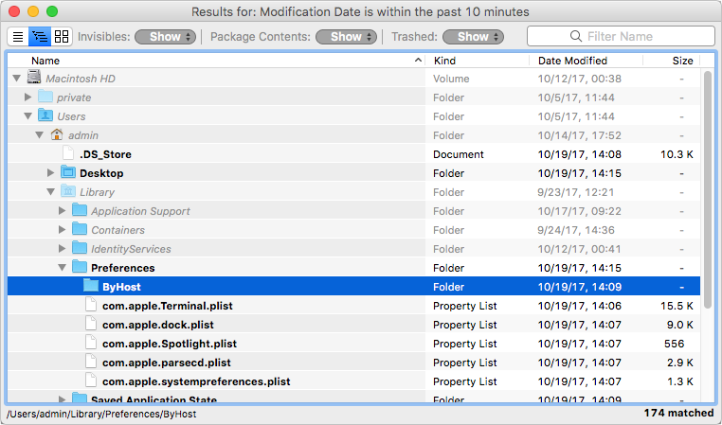Select hierarchical tree view icon

pos(39,37)
